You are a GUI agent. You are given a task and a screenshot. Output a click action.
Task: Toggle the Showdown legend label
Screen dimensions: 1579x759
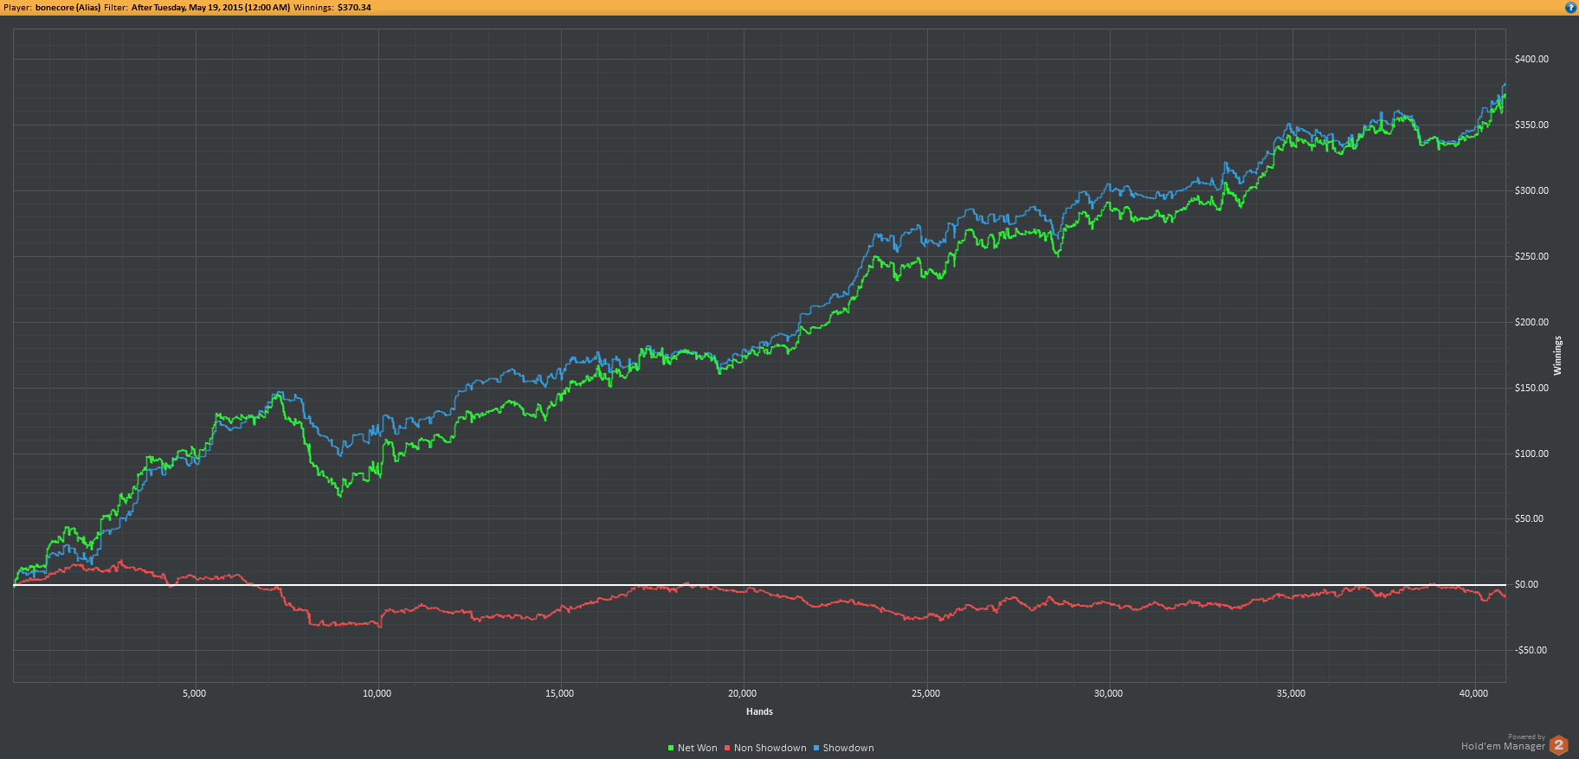(x=848, y=748)
